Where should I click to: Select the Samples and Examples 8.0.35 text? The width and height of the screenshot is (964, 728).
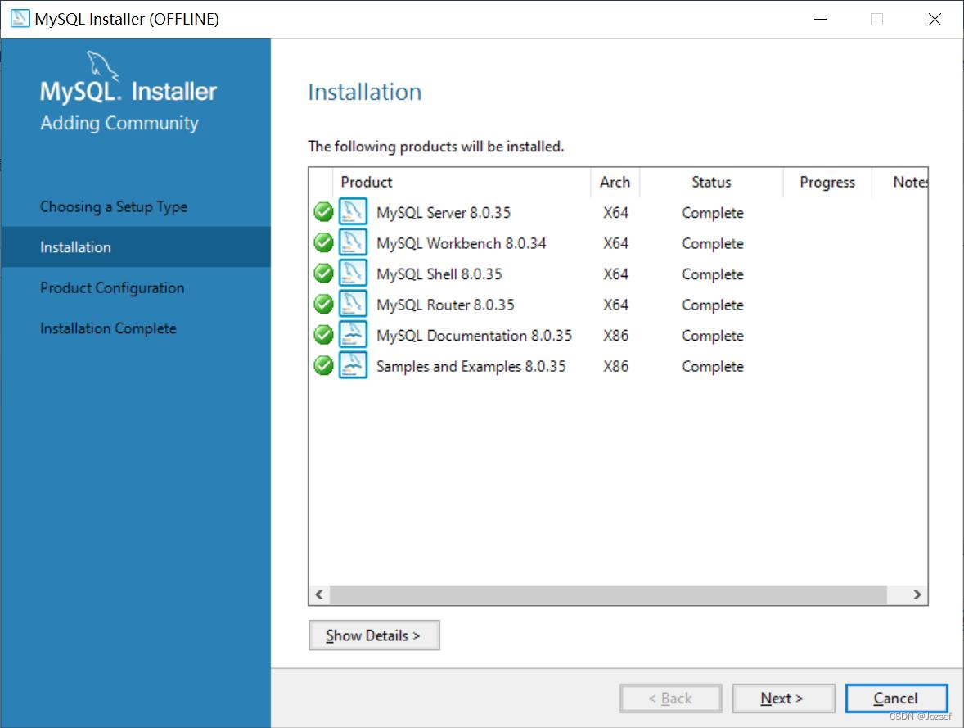coord(471,366)
